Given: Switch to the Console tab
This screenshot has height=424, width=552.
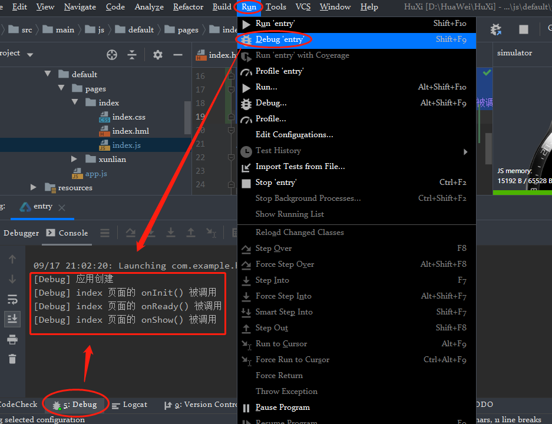Looking at the screenshot, I should [x=67, y=233].
